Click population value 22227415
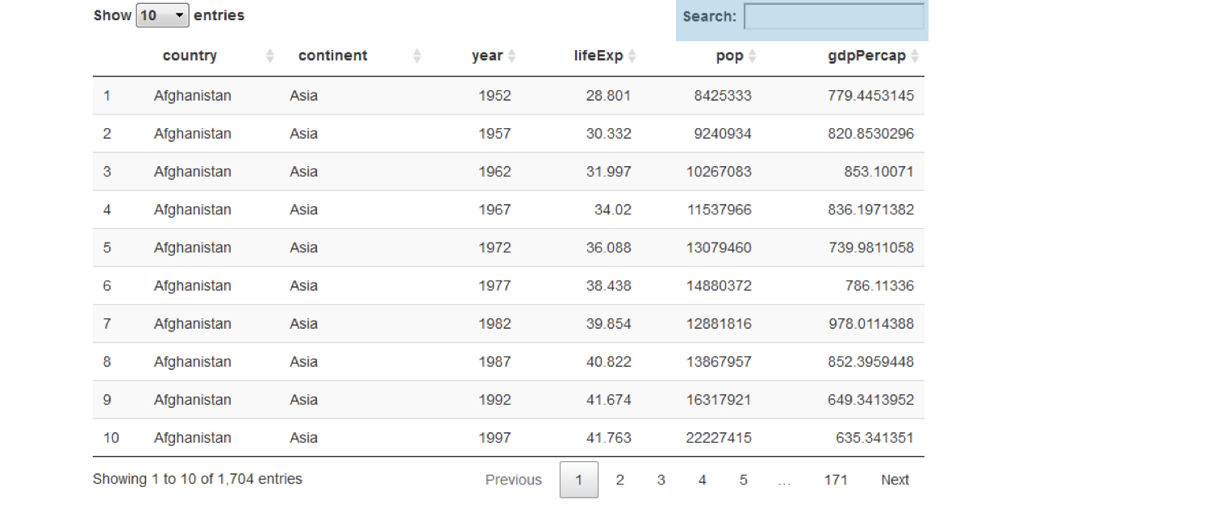1210x520 pixels. click(719, 437)
